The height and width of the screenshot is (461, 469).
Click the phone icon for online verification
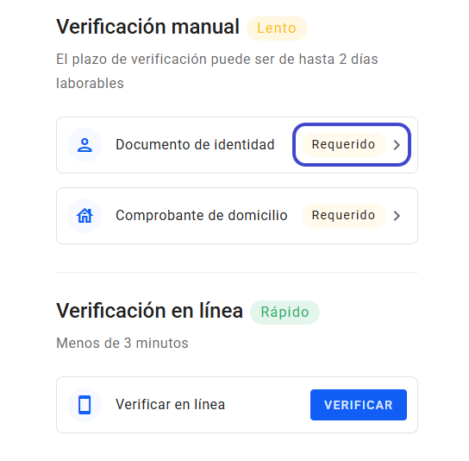pyautogui.click(x=84, y=405)
